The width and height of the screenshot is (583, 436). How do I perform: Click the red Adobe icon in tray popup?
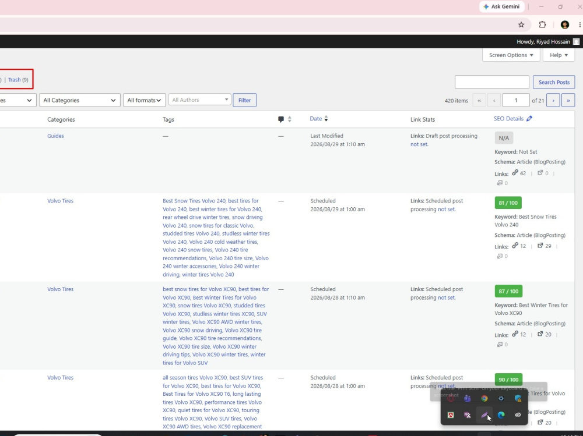451,415
